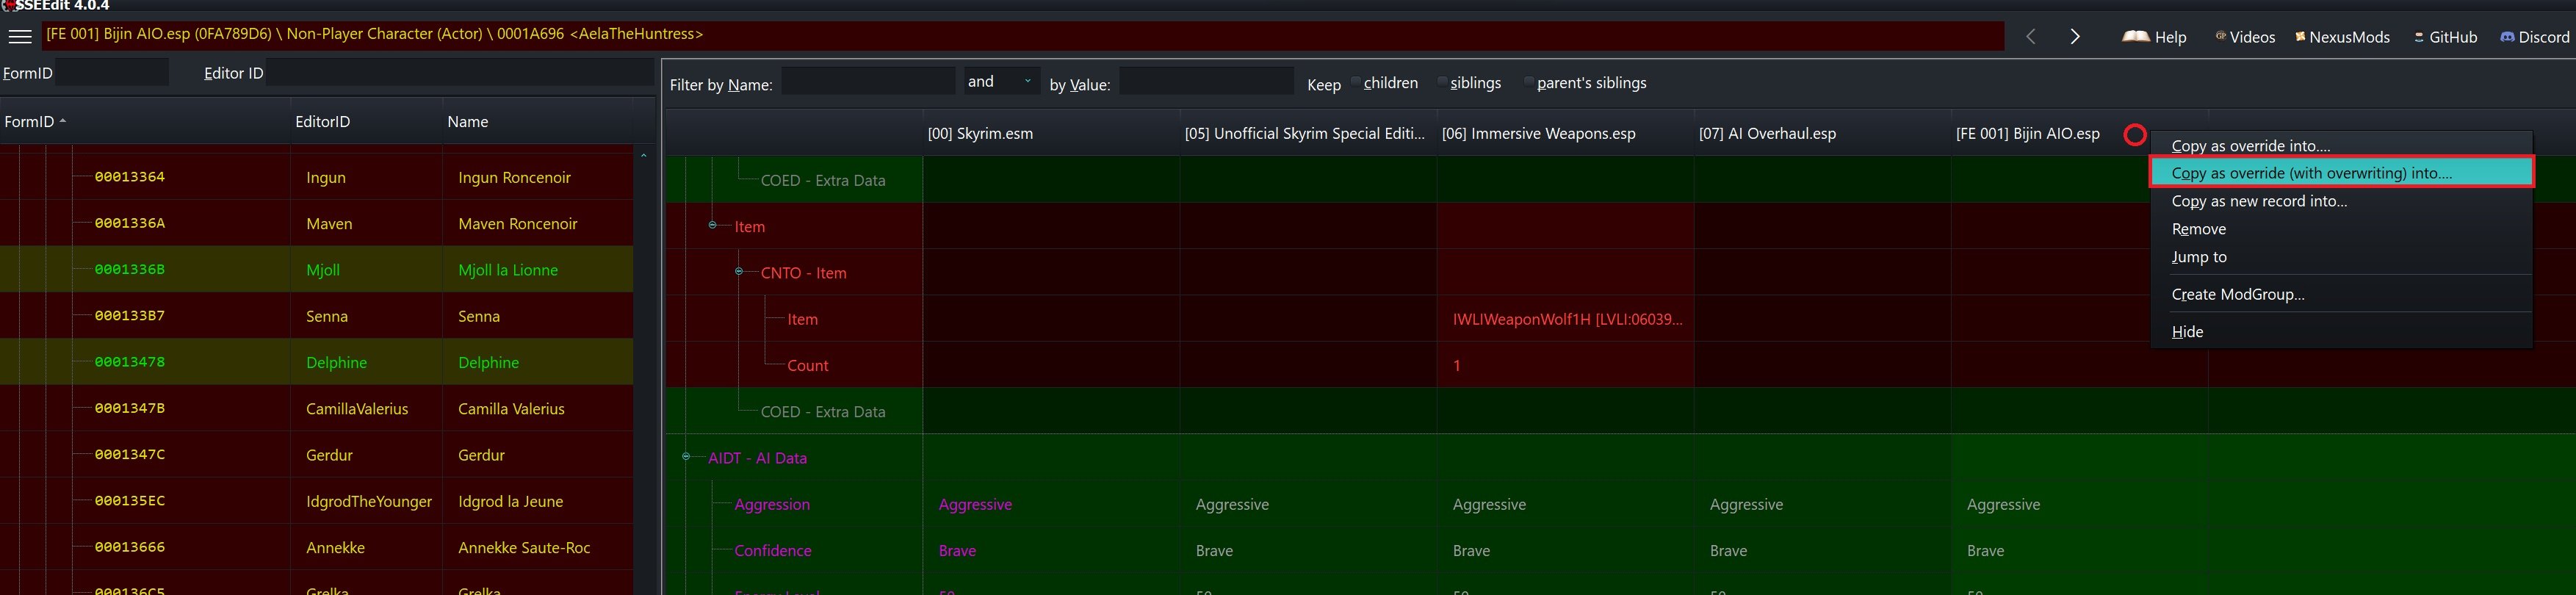This screenshot has height=595, width=2576.
Task: Open Help book icon
Action: pos(2136,36)
